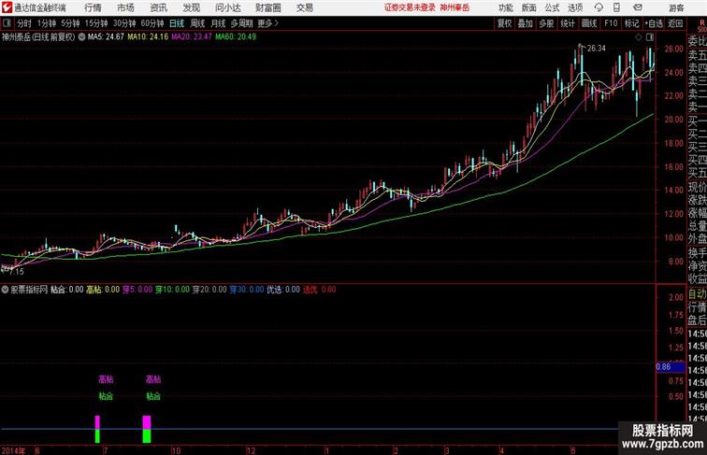
Task: Open the 多周期 multi-period view
Action: 241,23
